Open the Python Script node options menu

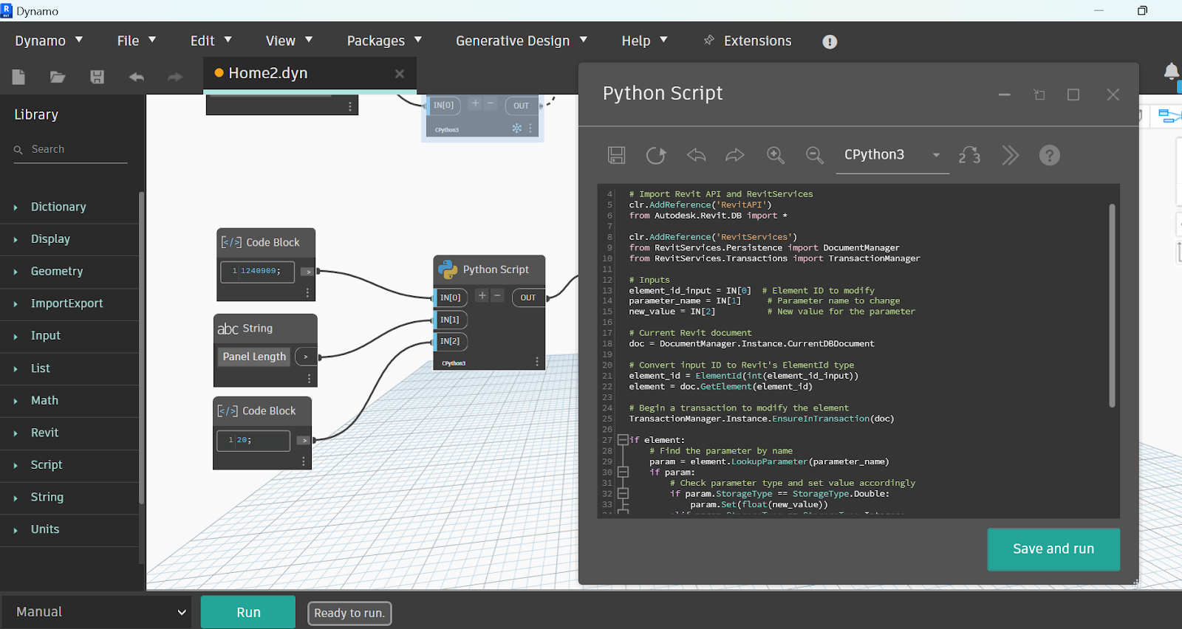point(537,362)
